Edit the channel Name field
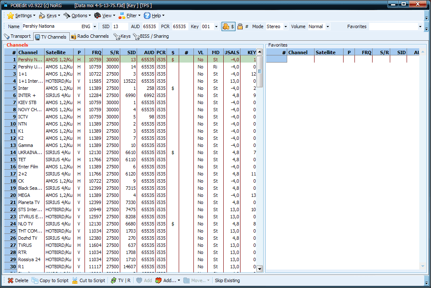The height and width of the screenshot is (288, 431). tap(51, 26)
